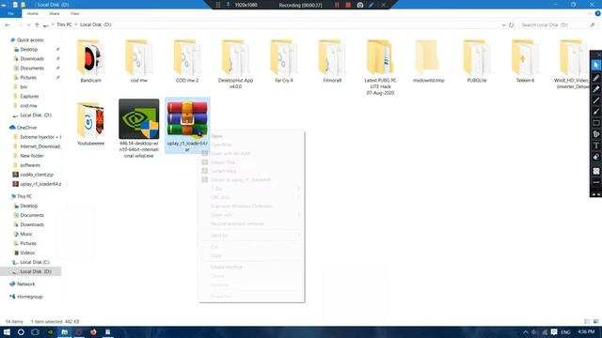Stop the recording with red square button

(x=348, y=5)
